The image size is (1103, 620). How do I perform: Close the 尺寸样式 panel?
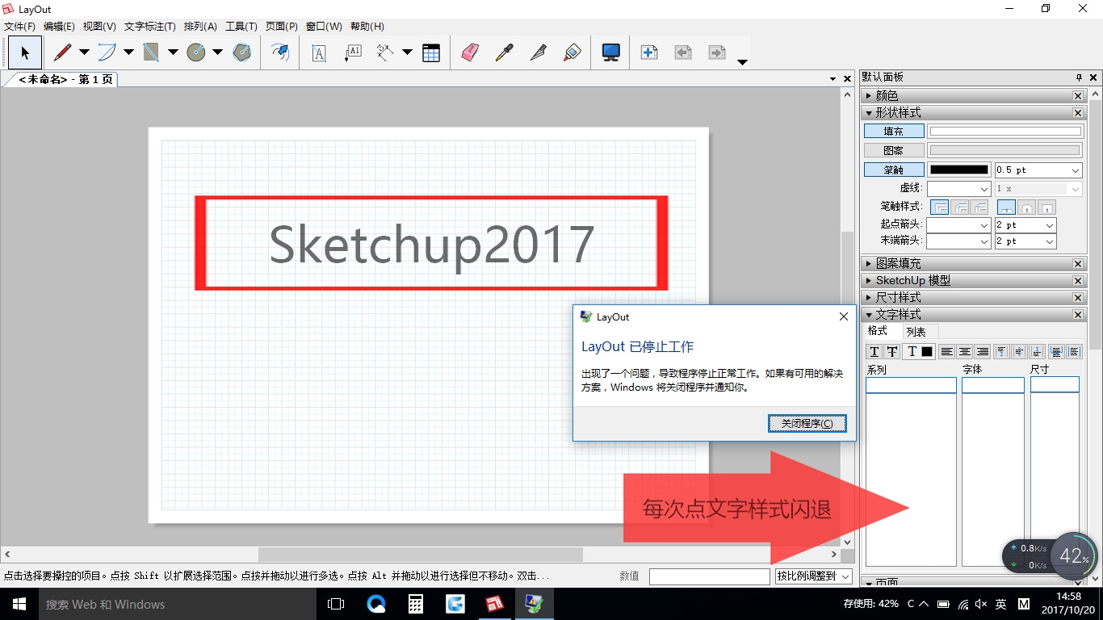click(x=1078, y=298)
